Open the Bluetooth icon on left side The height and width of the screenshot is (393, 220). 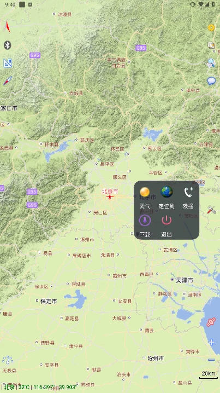click(7, 45)
